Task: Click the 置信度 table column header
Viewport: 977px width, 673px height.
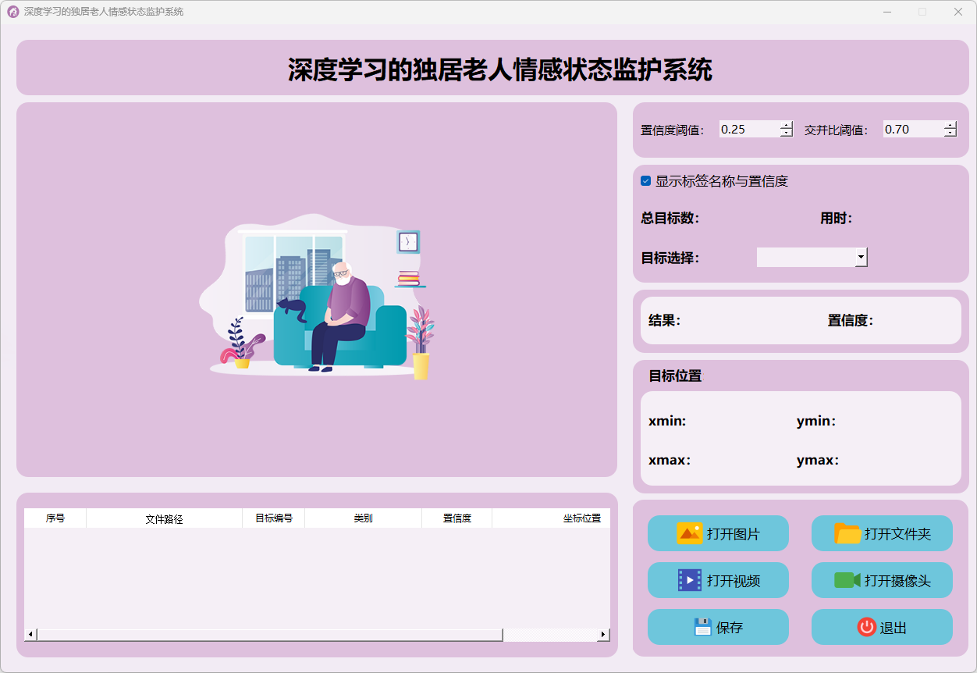Action: click(457, 518)
